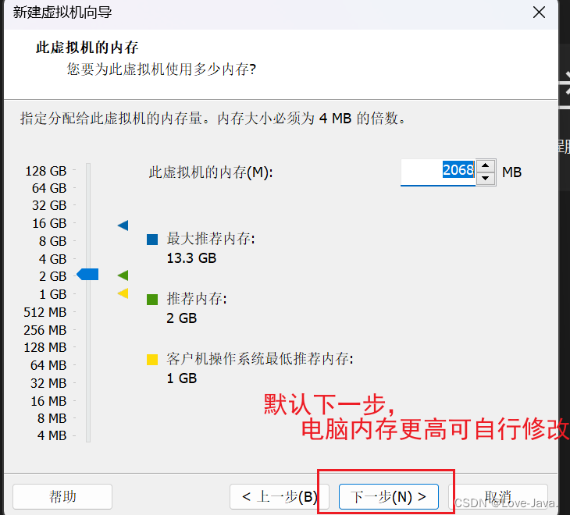The height and width of the screenshot is (515, 570).
Task: Select the 64 MB scale label
Action: [x=48, y=365]
